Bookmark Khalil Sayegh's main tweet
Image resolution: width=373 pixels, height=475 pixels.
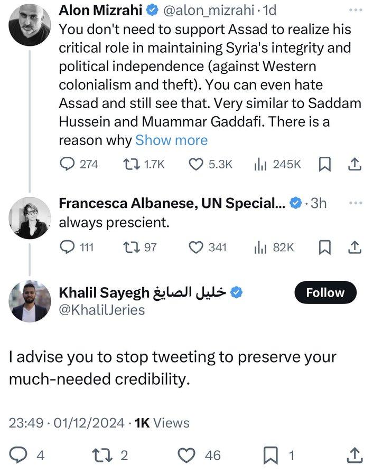pos(270,454)
